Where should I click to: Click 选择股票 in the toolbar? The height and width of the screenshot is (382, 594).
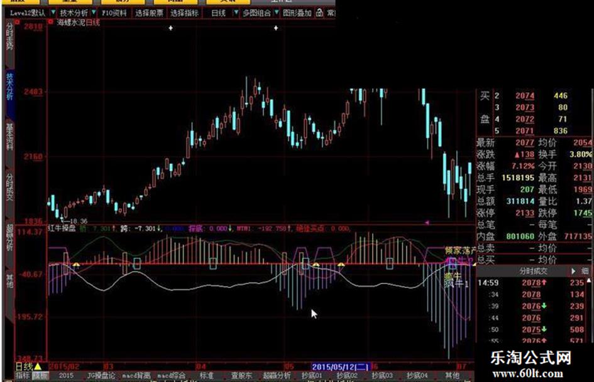coord(149,13)
